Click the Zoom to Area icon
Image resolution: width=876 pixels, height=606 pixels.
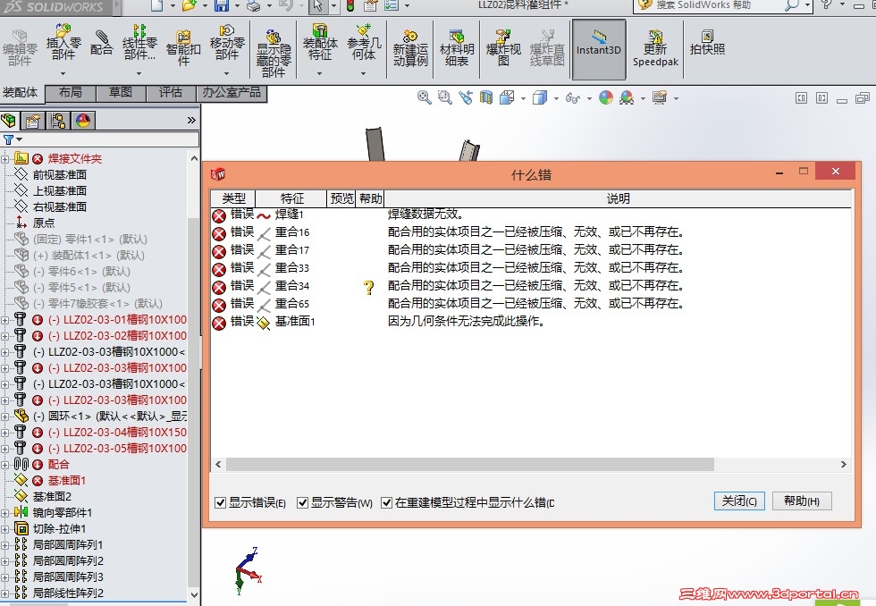(445, 97)
